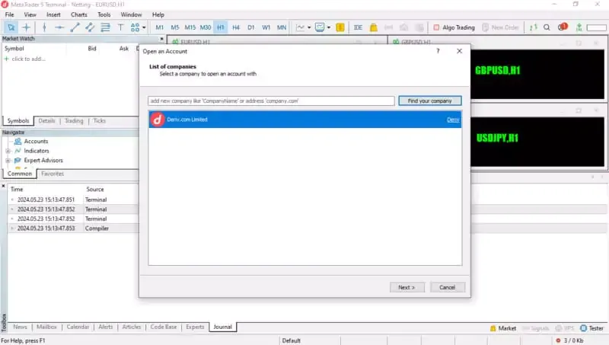Open the Charts menu

pyautogui.click(x=79, y=14)
